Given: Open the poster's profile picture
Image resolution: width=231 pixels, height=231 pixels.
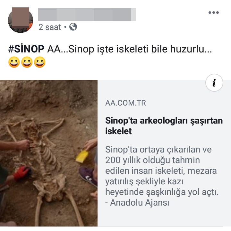Looking at the screenshot, I should [x=21, y=20].
